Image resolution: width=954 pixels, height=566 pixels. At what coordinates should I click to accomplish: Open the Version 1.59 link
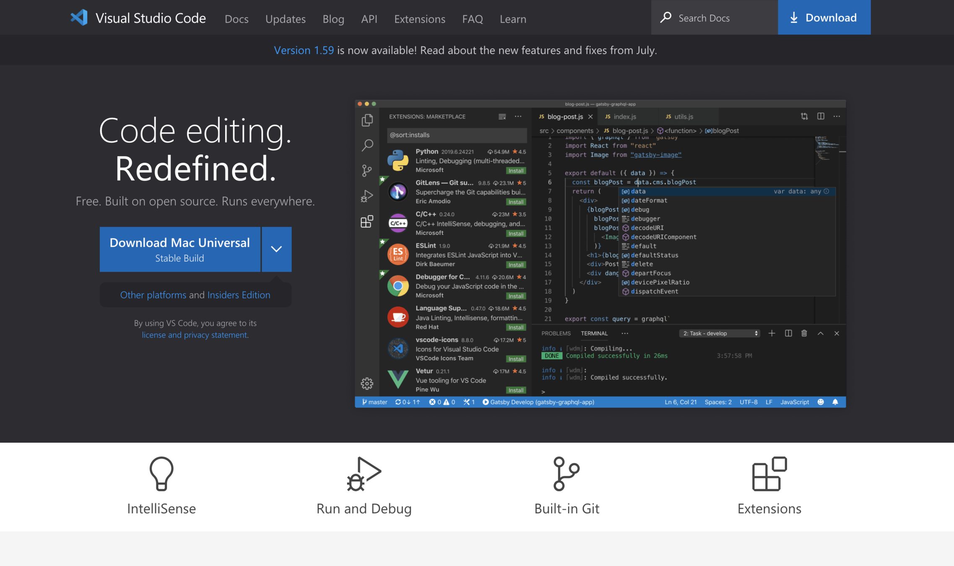(x=304, y=50)
